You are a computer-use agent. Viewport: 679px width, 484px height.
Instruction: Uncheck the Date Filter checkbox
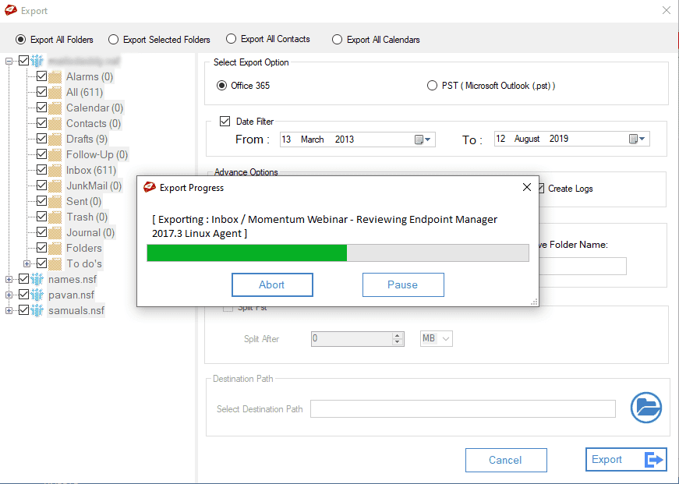point(224,121)
